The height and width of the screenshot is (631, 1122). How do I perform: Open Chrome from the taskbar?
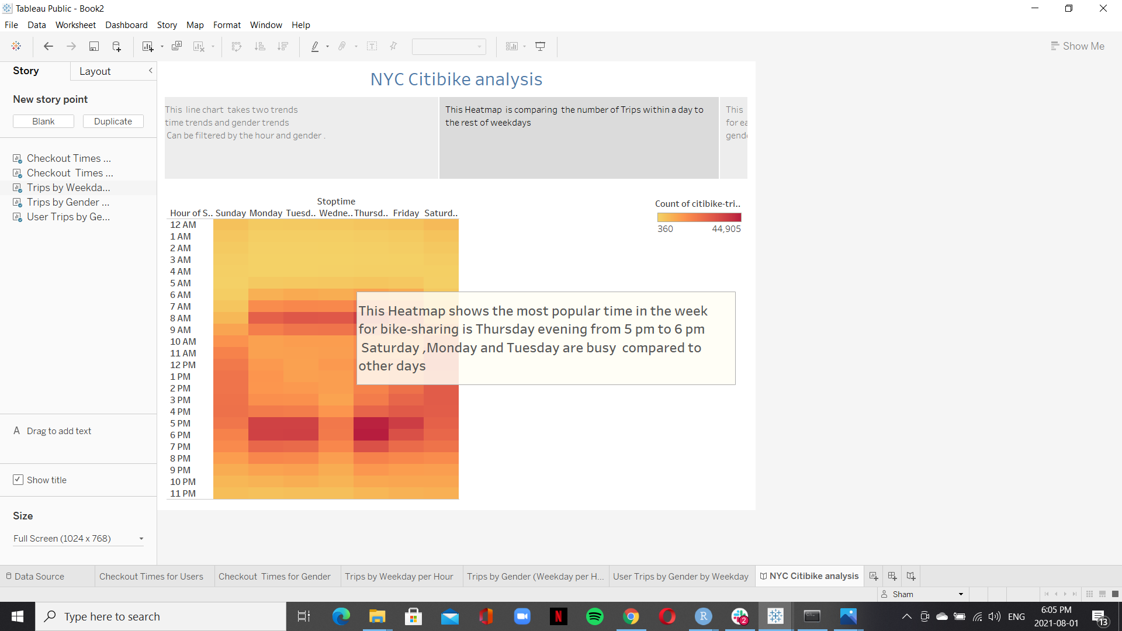pyautogui.click(x=631, y=616)
